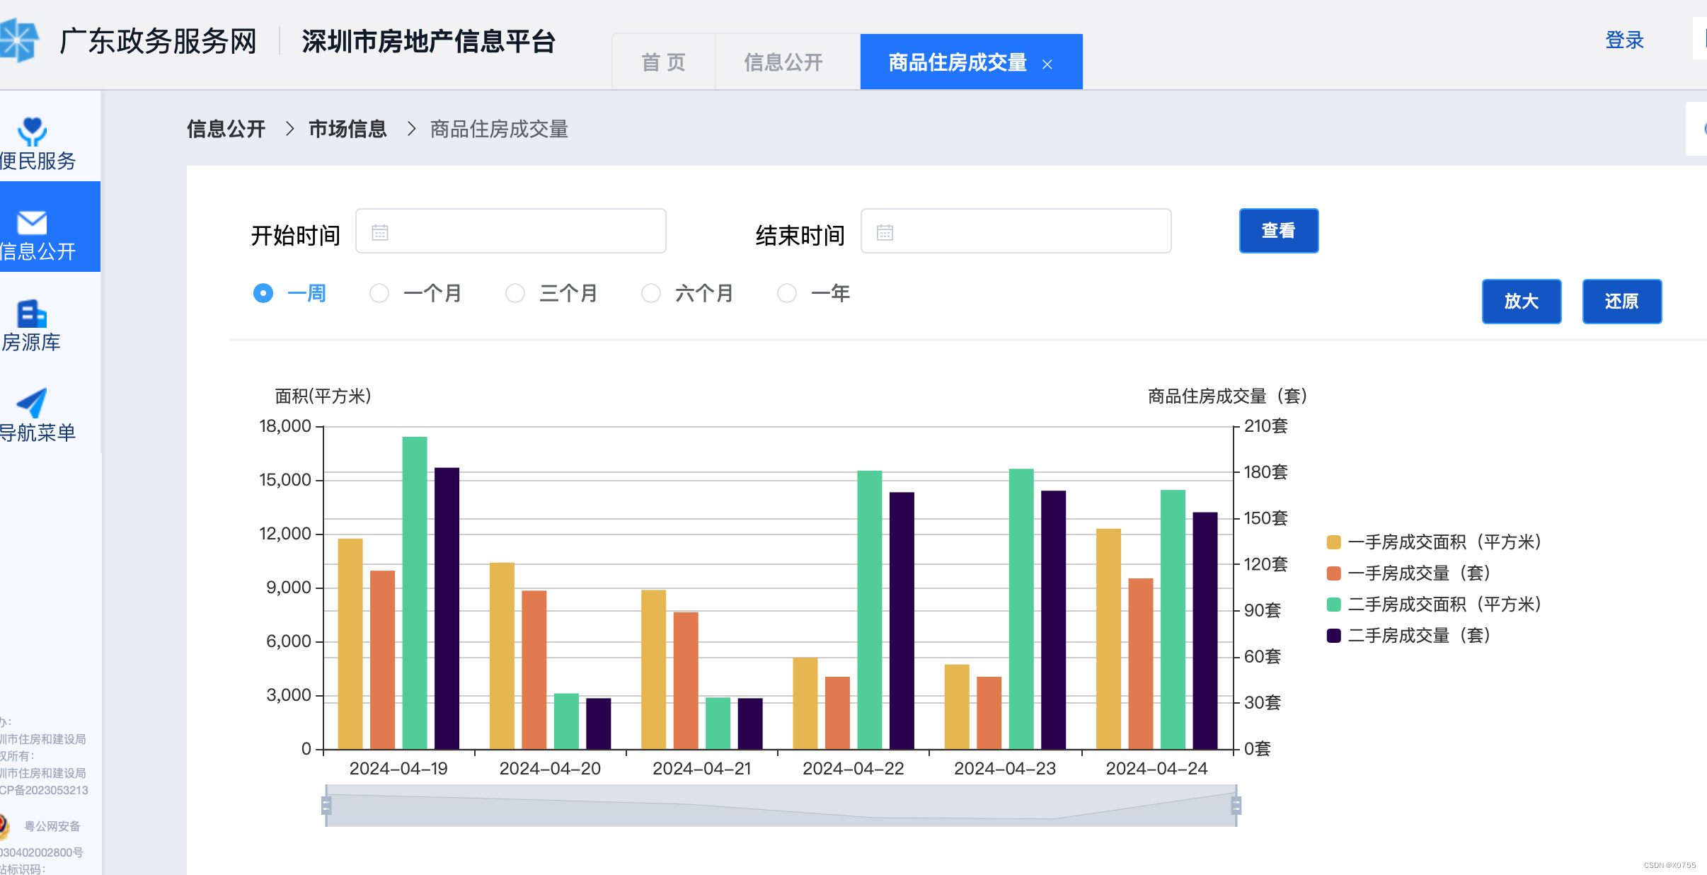Click the right handle of chart zoom slider
Image resolution: width=1707 pixels, height=875 pixels.
click(1236, 806)
